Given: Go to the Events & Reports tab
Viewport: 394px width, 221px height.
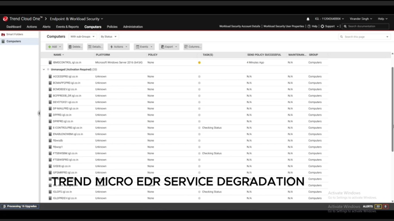Looking at the screenshot, I should click(x=67, y=27).
